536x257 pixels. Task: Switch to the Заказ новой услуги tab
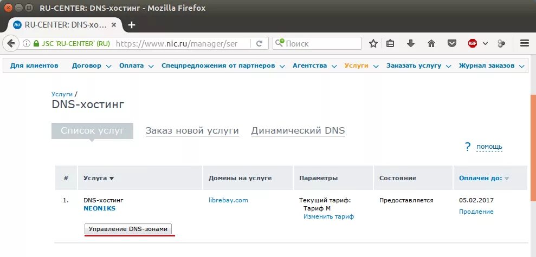coord(192,131)
